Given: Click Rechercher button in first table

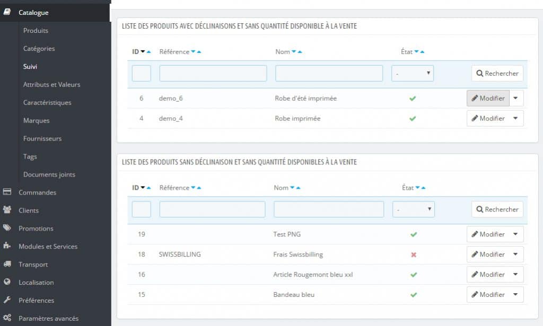Looking at the screenshot, I should tap(497, 73).
